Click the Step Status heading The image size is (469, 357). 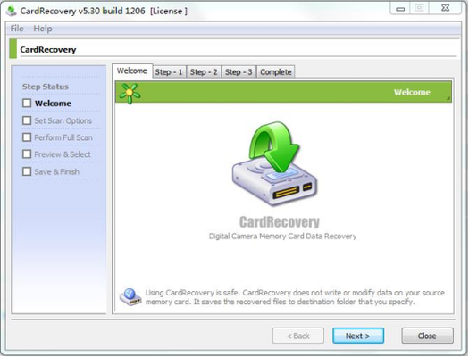pos(46,87)
